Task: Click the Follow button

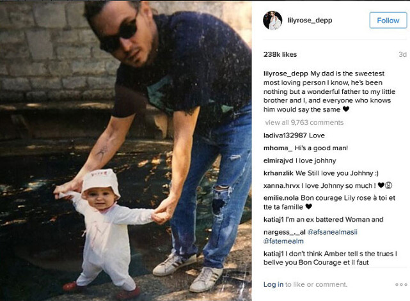Action: click(388, 20)
